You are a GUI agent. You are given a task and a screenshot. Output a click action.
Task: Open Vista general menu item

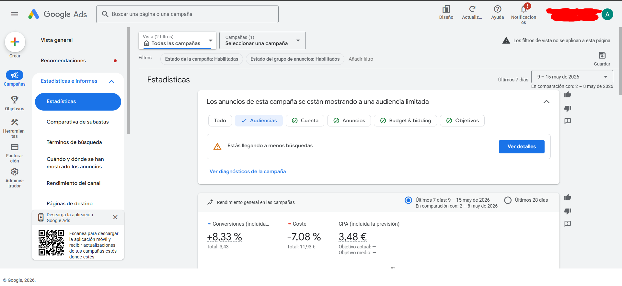click(57, 40)
